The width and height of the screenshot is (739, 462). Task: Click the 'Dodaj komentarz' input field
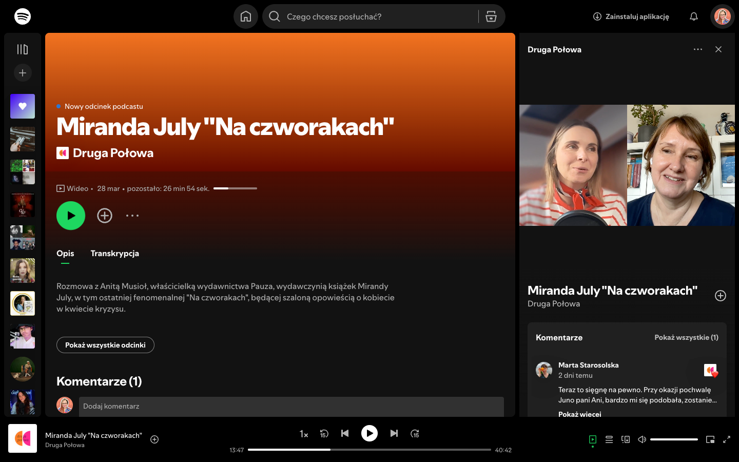[290, 406]
